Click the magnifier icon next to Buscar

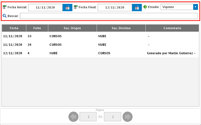tap(4, 16)
